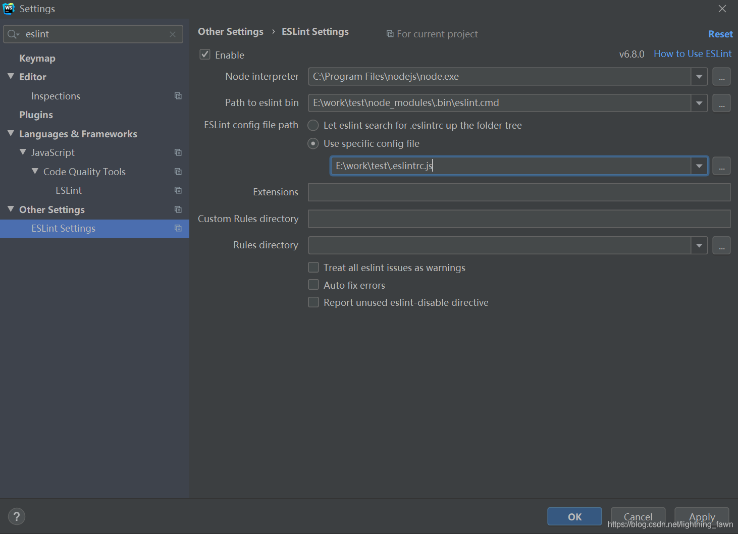Open How to Use ESLint link
This screenshot has height=534, width=738.
click(693, 54)
